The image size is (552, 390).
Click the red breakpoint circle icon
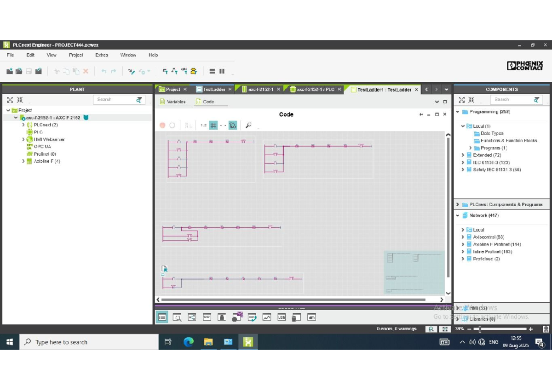coord(162,125)
